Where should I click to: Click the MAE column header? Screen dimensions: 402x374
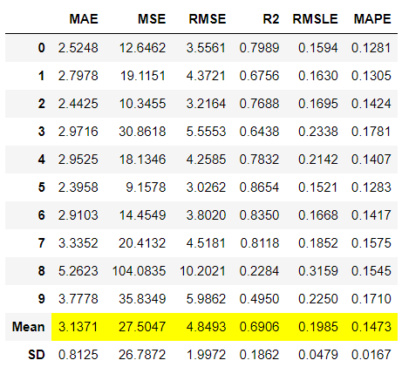coord(84,19)
